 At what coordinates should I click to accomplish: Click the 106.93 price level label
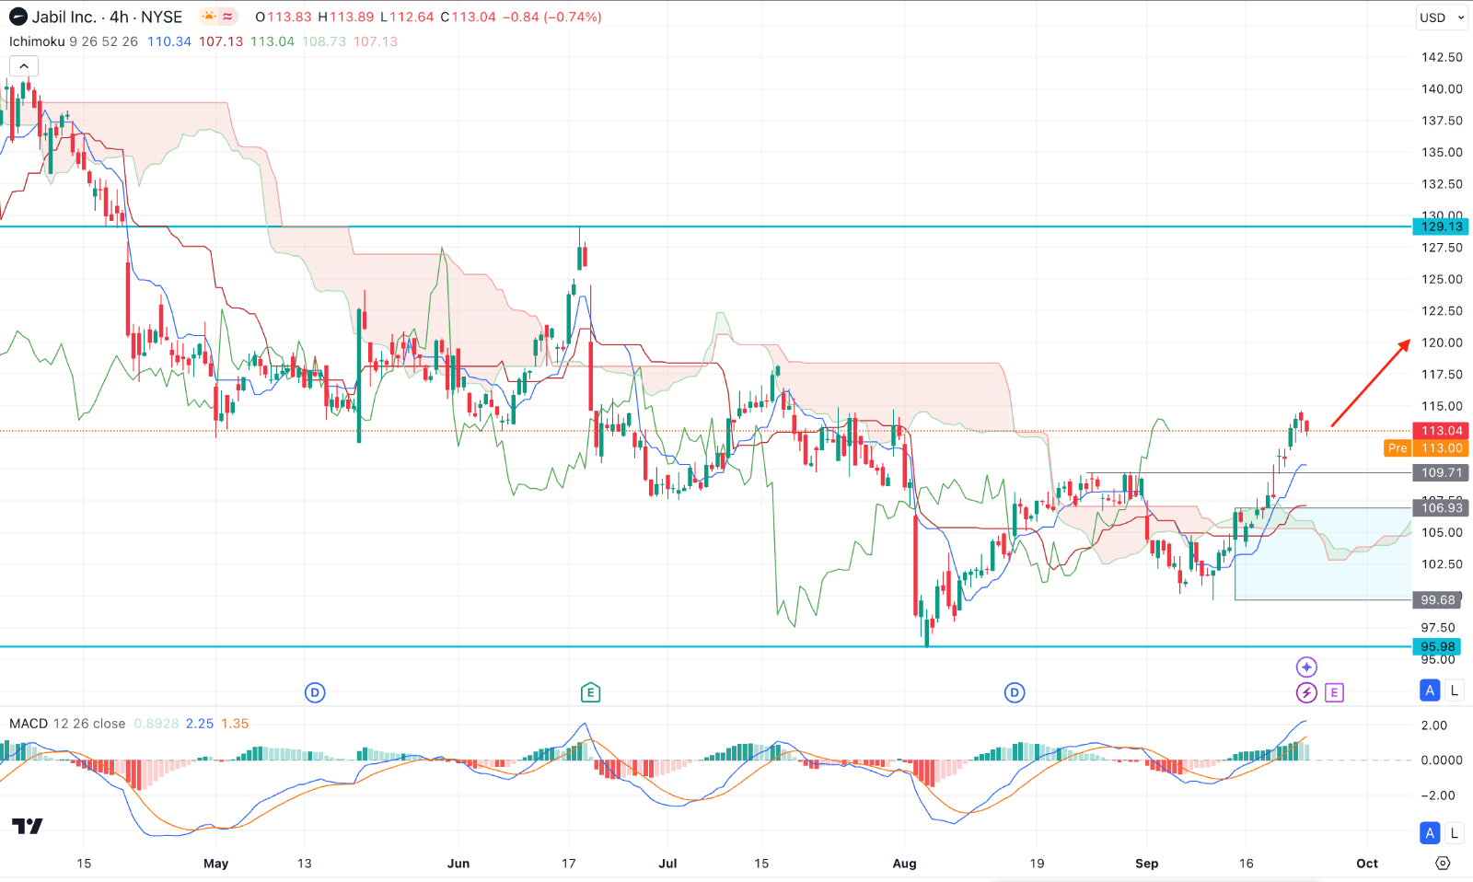[1441, 507]
